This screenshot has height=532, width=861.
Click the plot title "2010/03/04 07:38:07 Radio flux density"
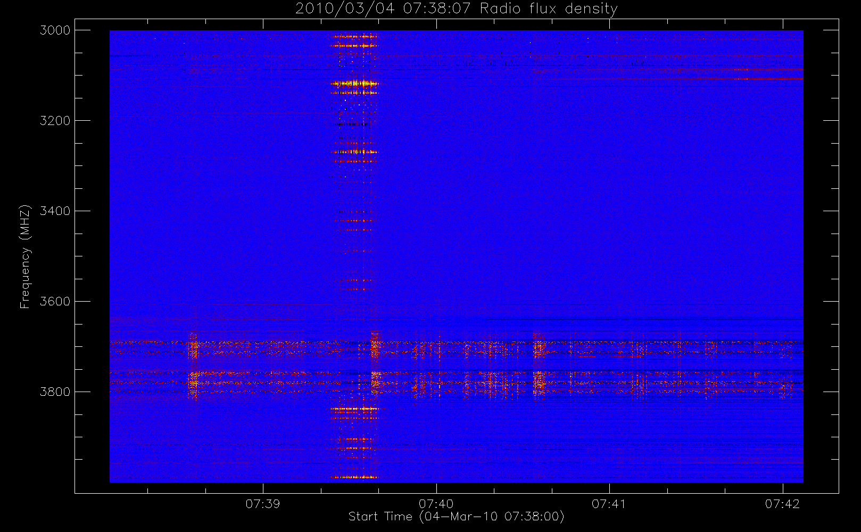[457, 9]
